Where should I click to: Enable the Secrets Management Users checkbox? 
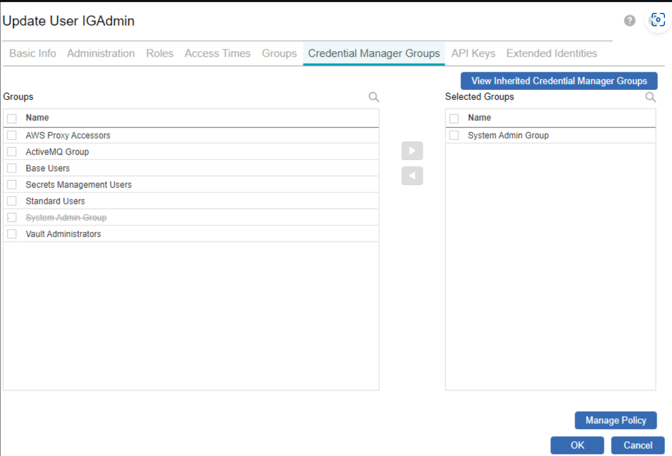click(12, 185)
